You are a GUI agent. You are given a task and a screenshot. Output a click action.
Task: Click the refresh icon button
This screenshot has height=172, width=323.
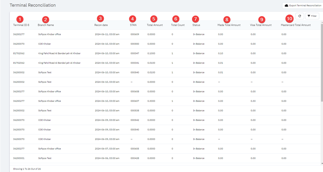coord(300,16)
